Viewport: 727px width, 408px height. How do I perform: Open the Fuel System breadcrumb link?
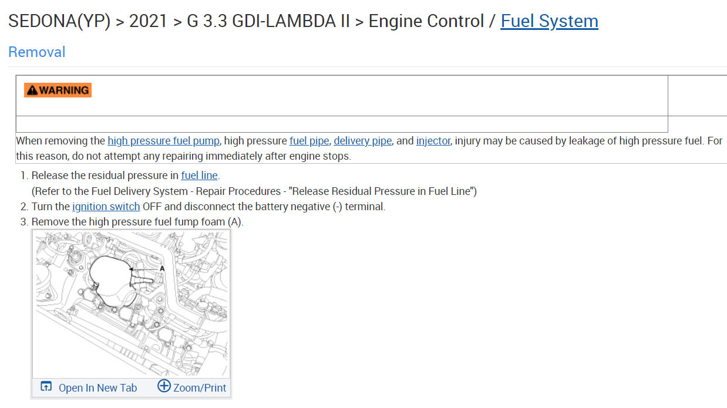click(x=549, y=21)
